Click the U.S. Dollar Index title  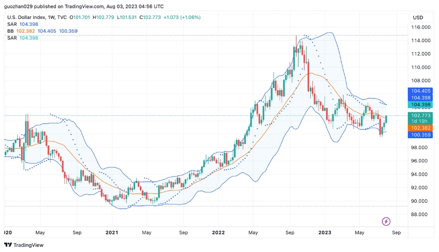26,17
